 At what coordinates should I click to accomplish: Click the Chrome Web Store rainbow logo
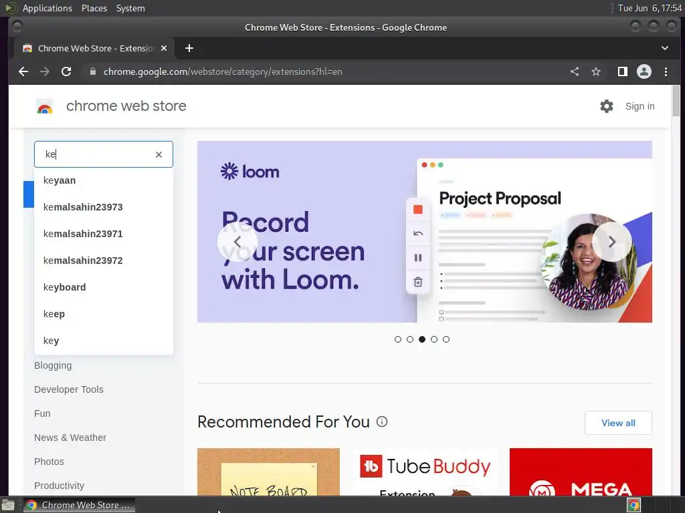coord(45,106)
